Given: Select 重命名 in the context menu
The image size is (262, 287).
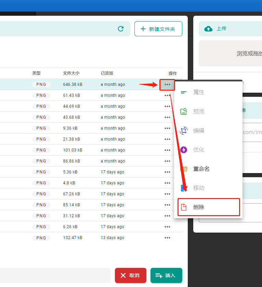Looking at the screenshot, I should click(x=208, y=169).
